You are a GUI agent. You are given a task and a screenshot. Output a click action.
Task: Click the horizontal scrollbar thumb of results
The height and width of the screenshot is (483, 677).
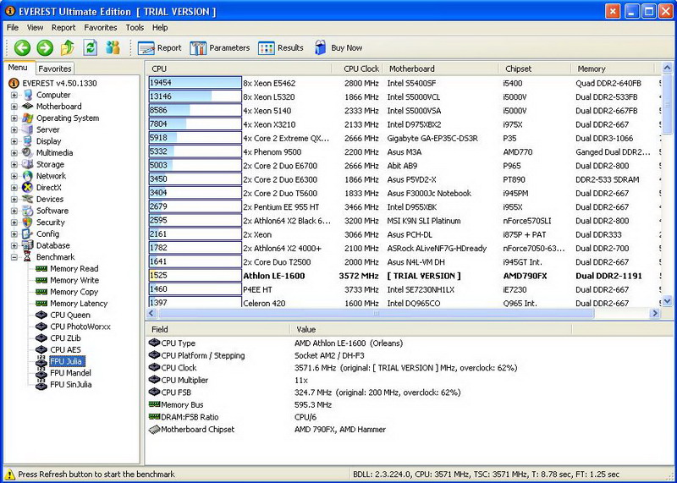(376, 313)
